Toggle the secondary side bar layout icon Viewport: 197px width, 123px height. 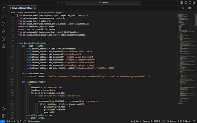(190, 3)
